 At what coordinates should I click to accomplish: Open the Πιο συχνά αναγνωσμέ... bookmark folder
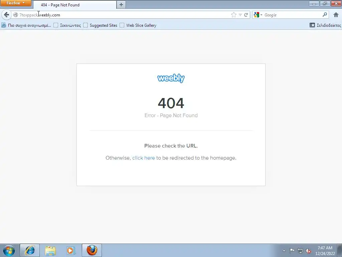point(26,25)
